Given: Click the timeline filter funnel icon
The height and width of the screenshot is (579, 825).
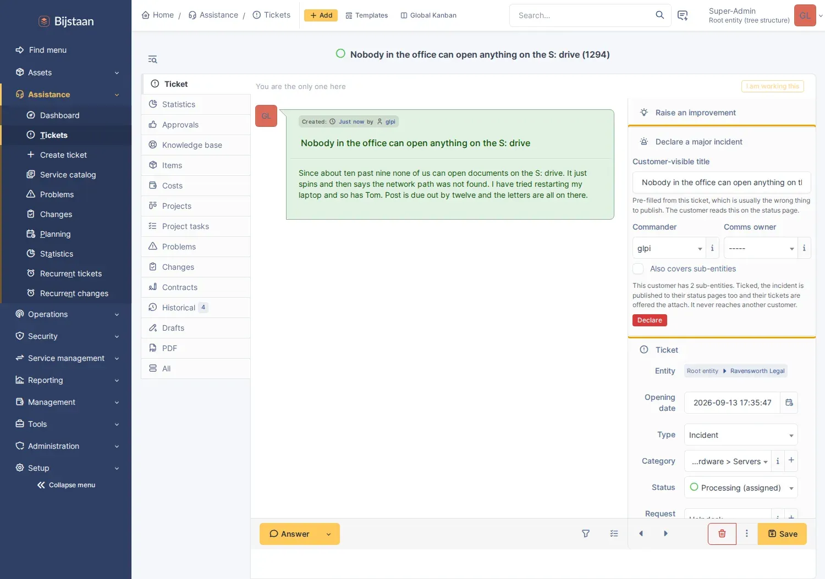Looking at the screenshot, I should point(586,533).
